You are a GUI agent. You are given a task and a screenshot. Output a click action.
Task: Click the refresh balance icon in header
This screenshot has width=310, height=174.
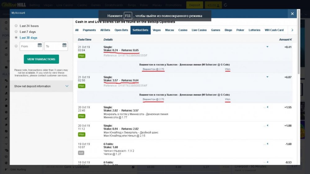pyautogui.click(x=225, y=5)
